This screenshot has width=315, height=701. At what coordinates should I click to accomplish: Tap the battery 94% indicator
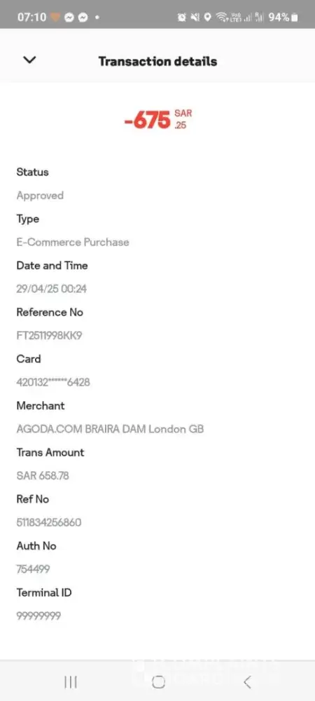click(283, 17)
